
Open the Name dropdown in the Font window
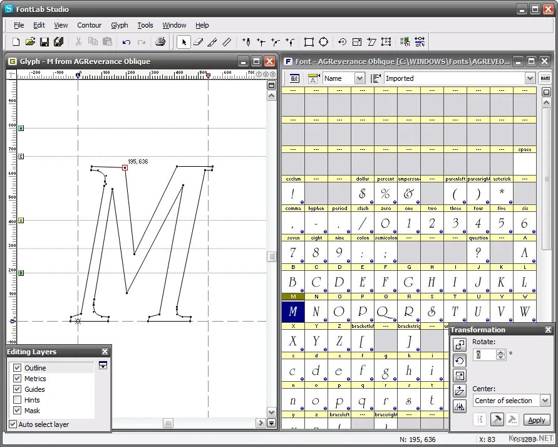click(360, 78)
